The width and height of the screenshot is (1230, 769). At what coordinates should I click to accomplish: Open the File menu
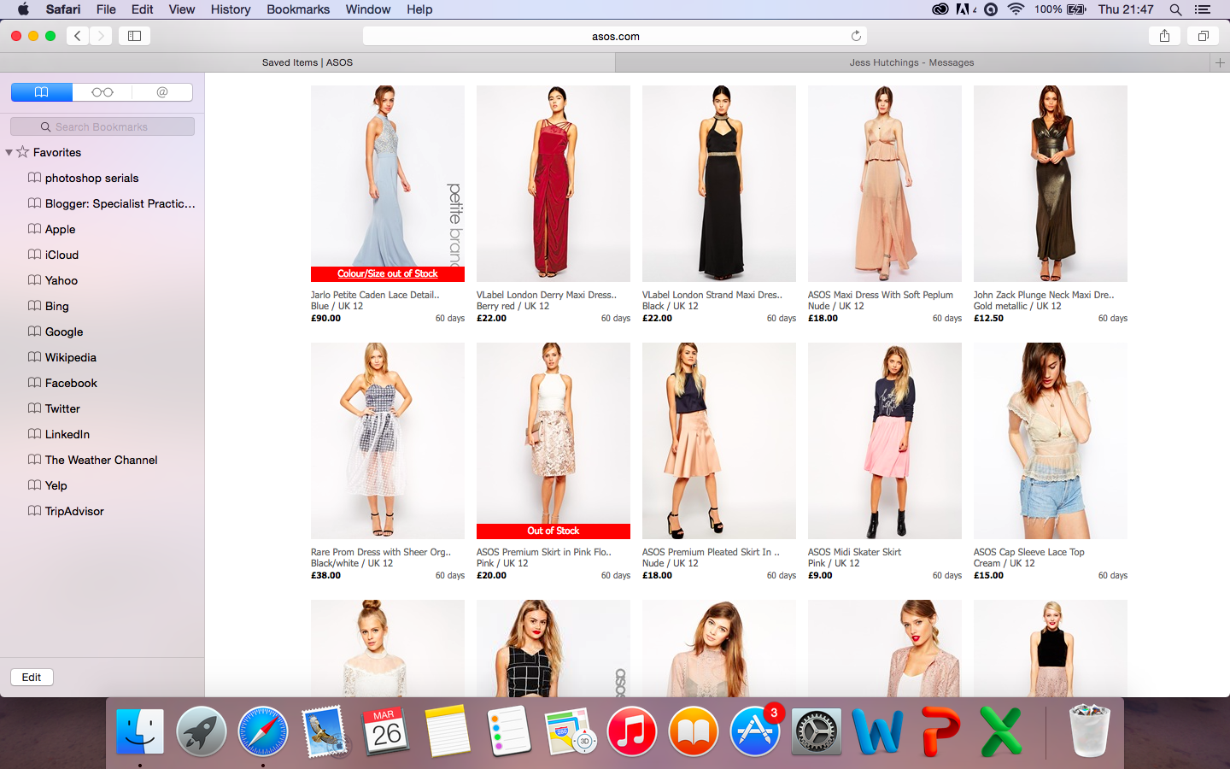[106, 9]
